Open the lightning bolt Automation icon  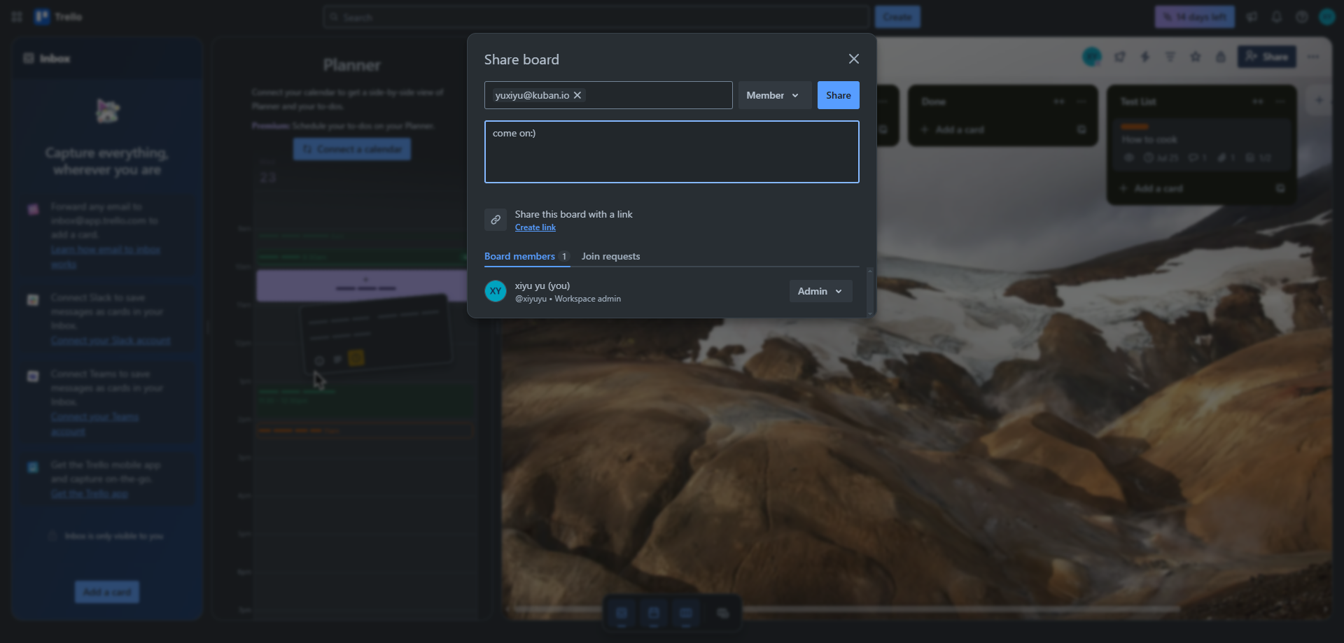[1145, 57]
